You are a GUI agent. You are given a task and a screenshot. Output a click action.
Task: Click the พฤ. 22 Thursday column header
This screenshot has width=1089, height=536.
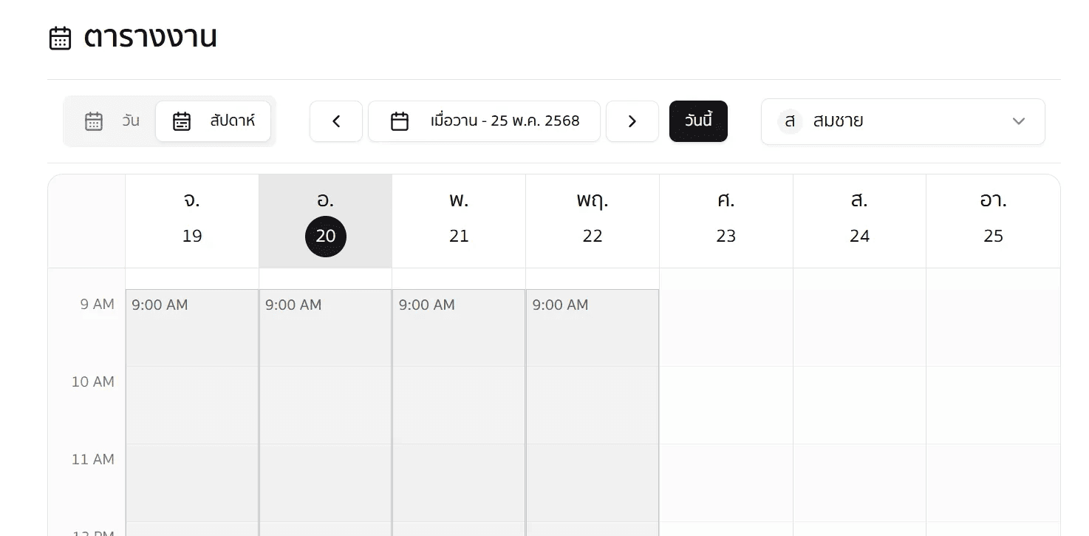(593, 219)
